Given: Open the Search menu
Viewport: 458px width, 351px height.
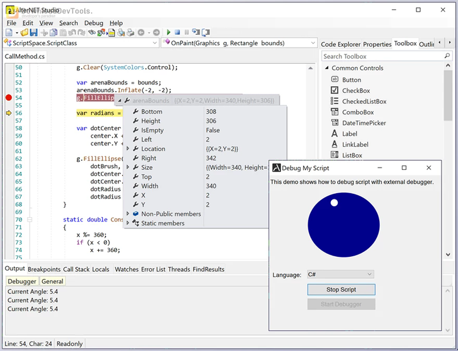Looking at the screenshot, I should [x=68, y=23].
